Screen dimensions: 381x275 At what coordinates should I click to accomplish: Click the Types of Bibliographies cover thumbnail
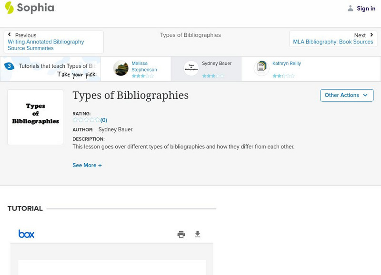(35, 116)
